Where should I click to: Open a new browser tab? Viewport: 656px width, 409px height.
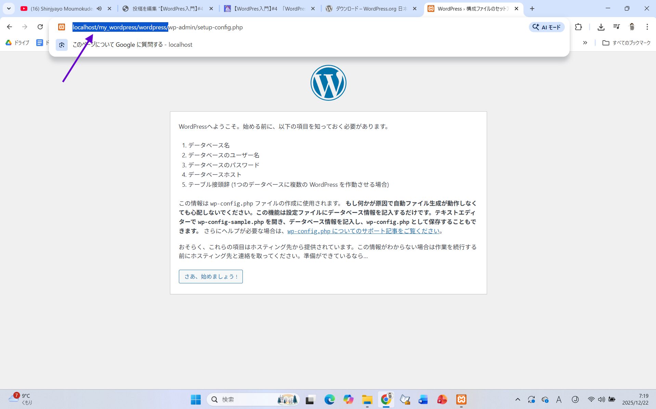point(532,9)
